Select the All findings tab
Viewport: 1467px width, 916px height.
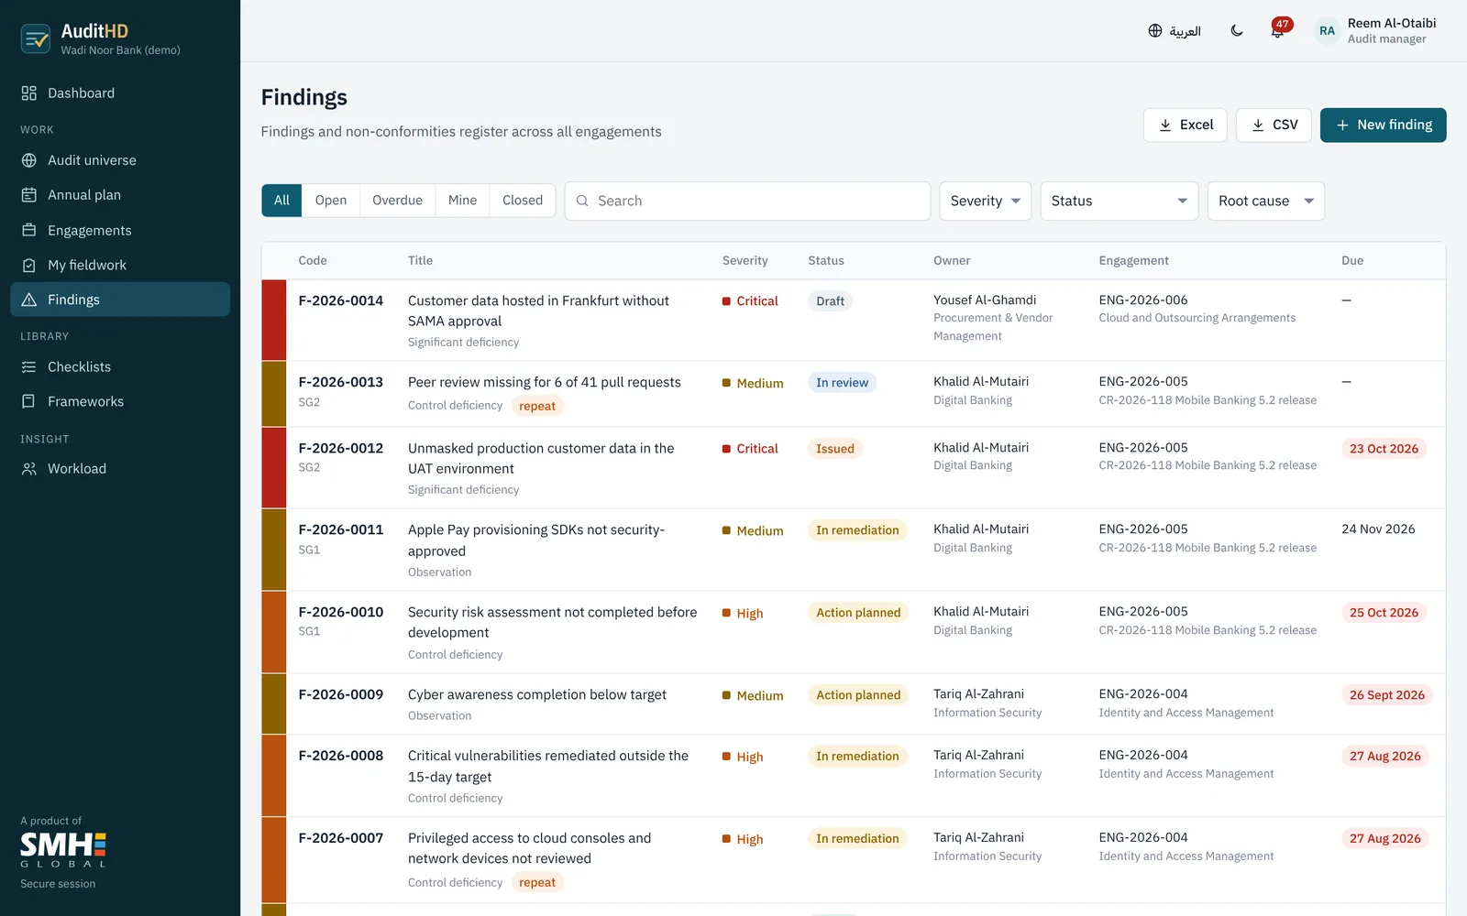coord(281,201)
